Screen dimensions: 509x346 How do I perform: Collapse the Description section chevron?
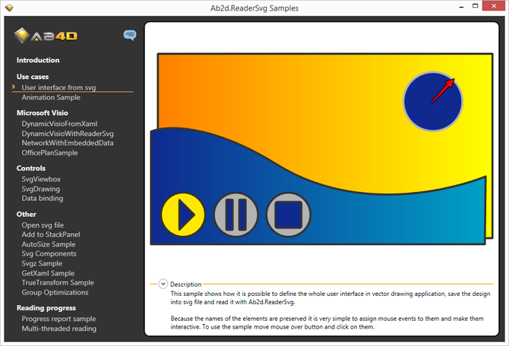tap(163, 284)
